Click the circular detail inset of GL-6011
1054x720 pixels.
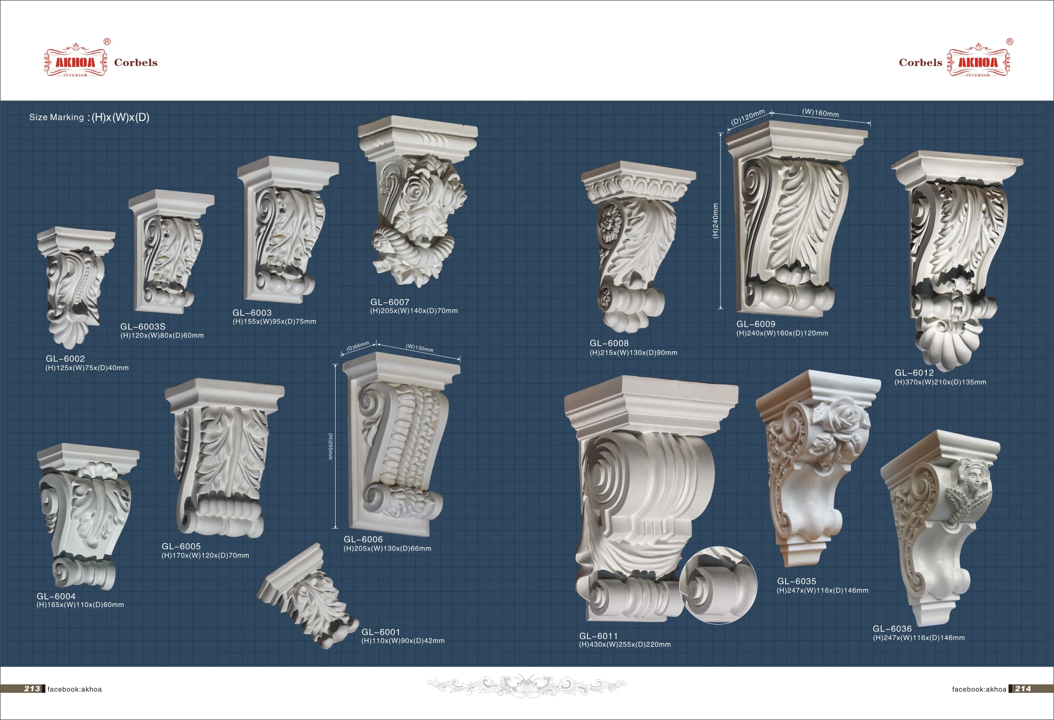718,585
